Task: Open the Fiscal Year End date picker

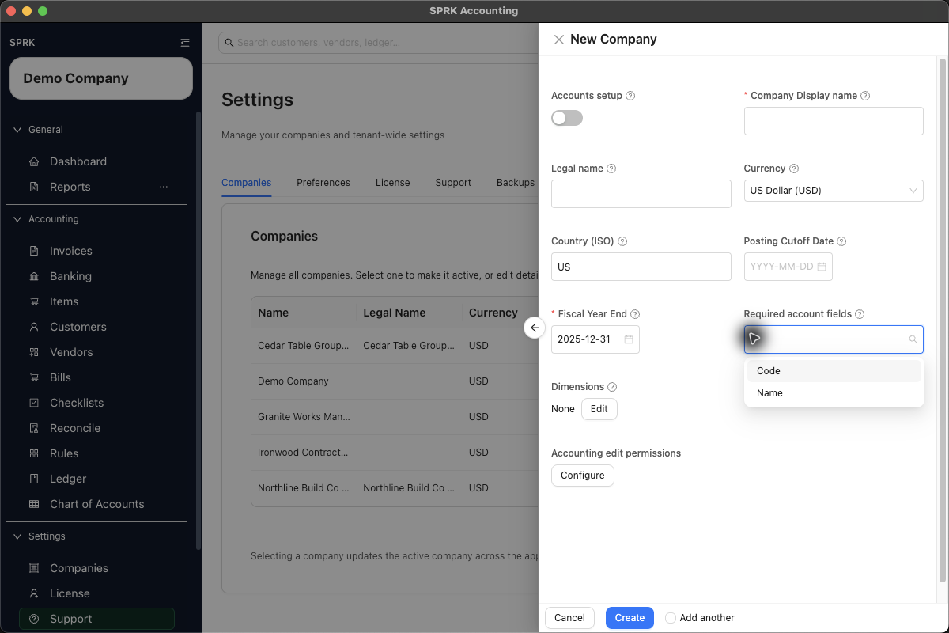Action: [595, 339]
